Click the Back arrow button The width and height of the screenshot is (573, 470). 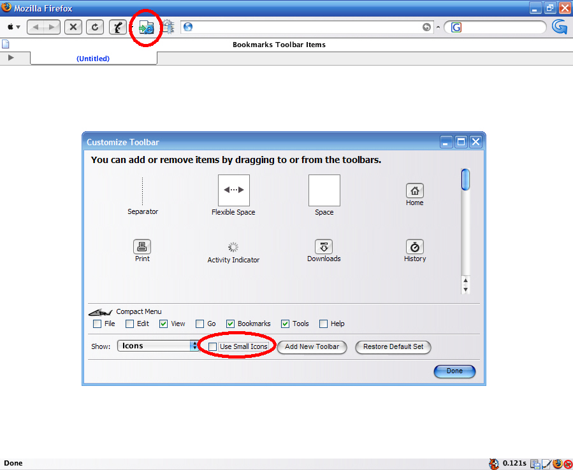tap(36, 27)
